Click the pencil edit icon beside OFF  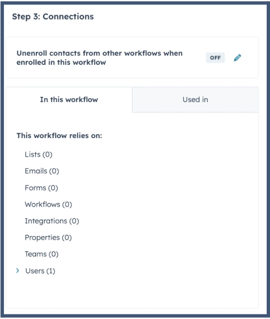237,58
